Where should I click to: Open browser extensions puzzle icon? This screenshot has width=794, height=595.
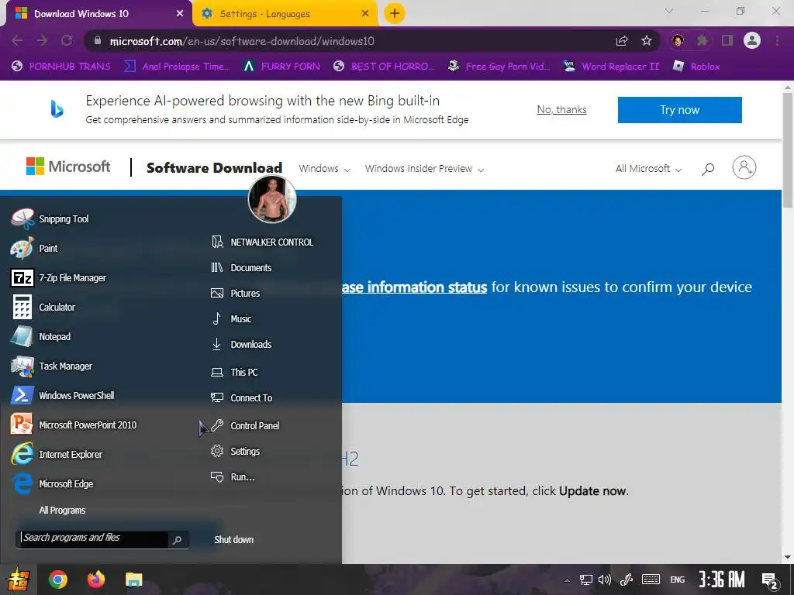point(703,40)
